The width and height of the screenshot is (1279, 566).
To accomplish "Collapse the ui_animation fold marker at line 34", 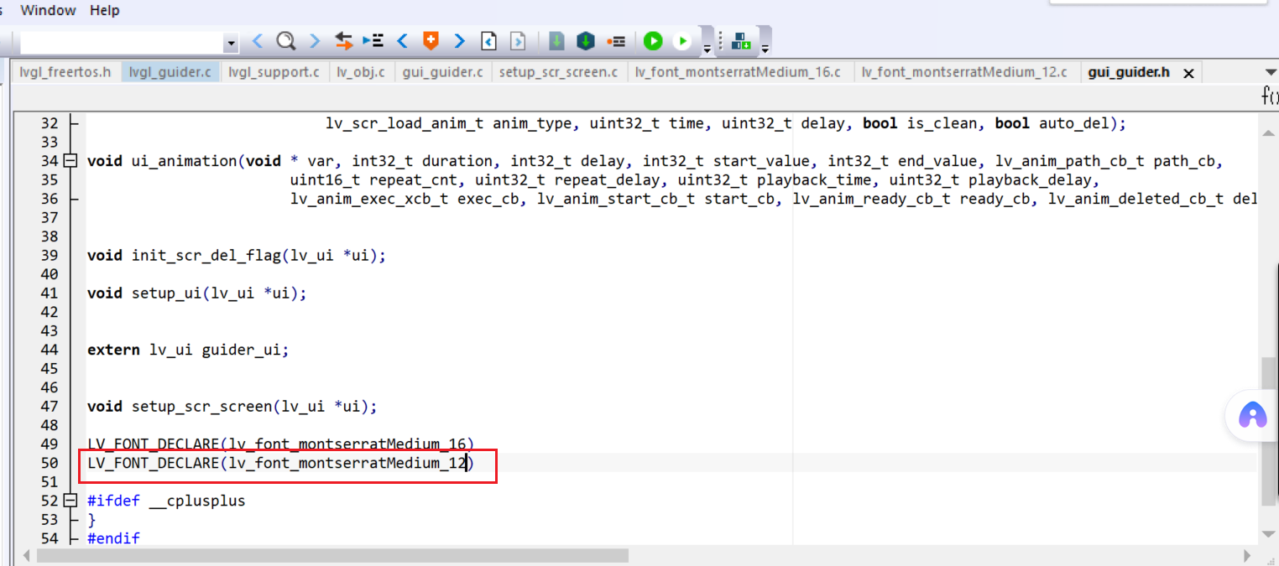I will 70,160.
